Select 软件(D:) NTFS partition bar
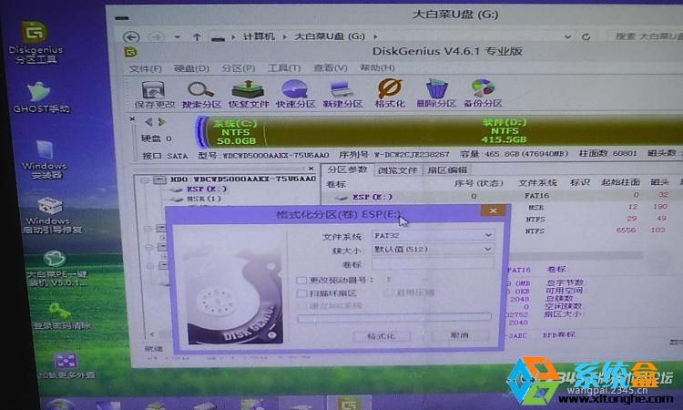Image resolution: width=683 pixels, height=410 pixels. 473,131
